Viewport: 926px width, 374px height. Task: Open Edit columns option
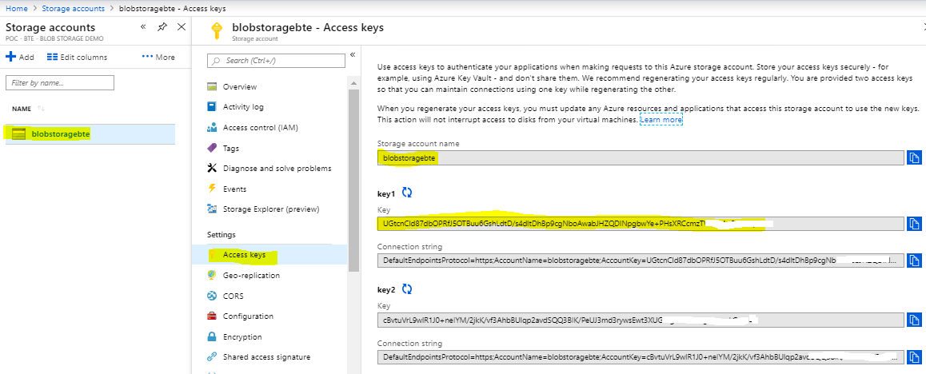click(x=78, y=58)
